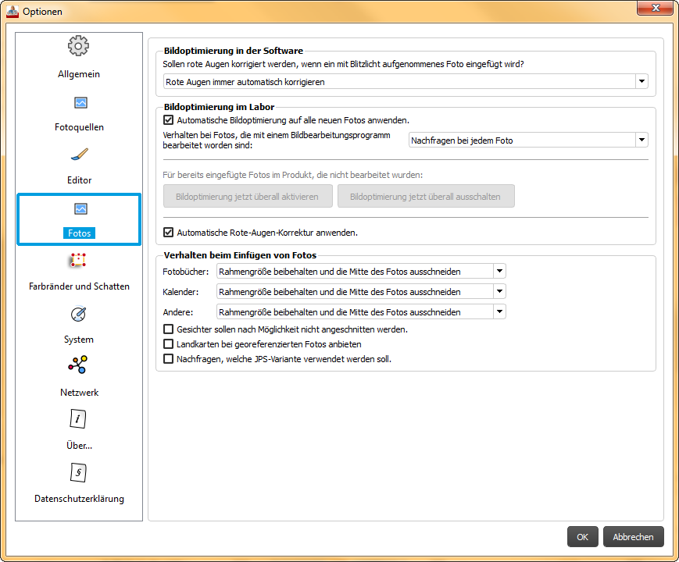
Task: Tick Landkarten bei georeferenzierten Fotos anbieten
Action: tap(168, 344)
